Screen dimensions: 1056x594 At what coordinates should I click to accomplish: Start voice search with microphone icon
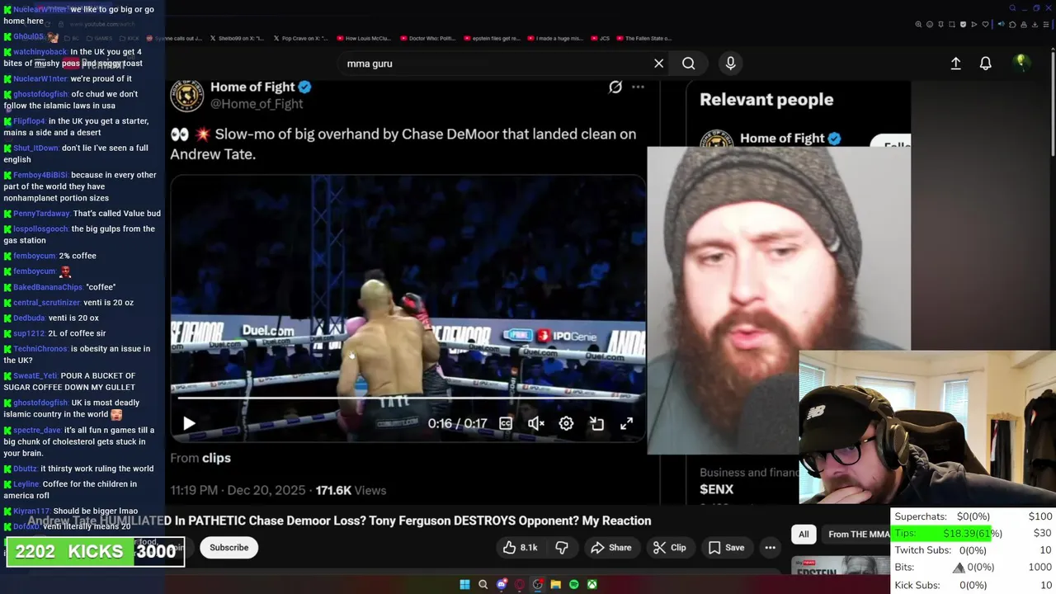[730, 64]
